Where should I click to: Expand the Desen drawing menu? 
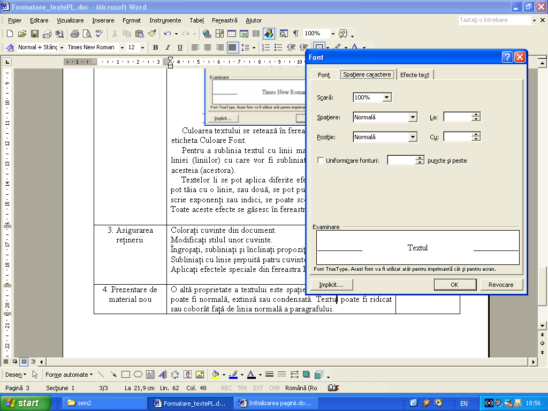point(16,375)
